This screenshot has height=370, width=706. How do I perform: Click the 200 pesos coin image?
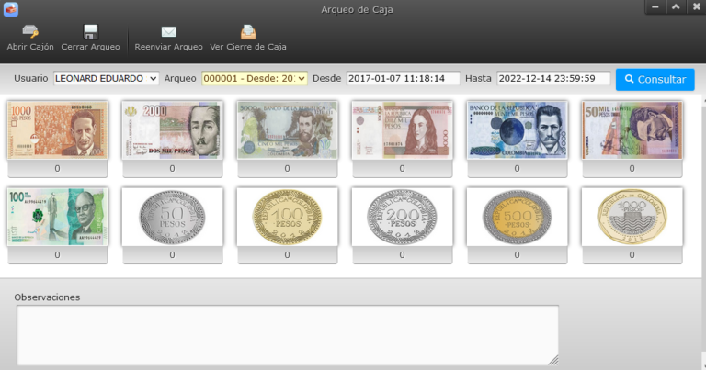tap(402, 217)
